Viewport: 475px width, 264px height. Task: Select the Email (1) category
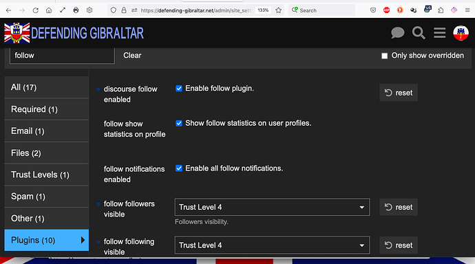[x=47, y=131]
